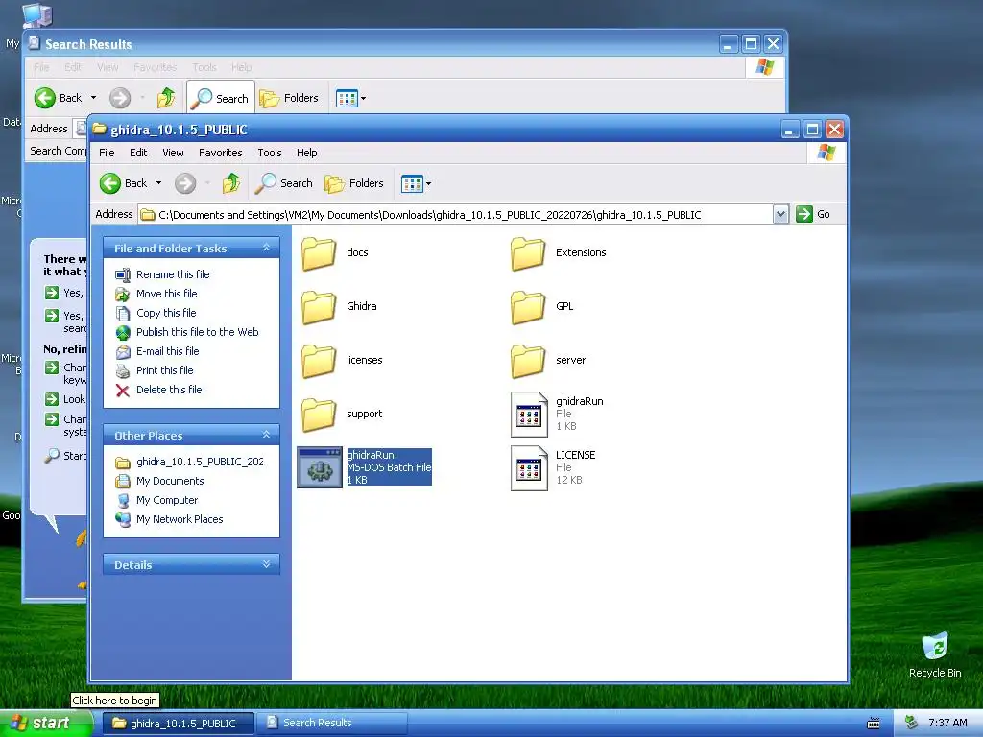The height and width of the screenshot is (737, 983).
Task: Open the Favorites menu in ghidra window
Action: [x=221, y=153]
